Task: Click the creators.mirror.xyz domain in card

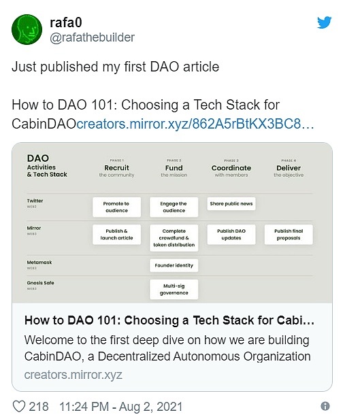Action: point(73,375)
